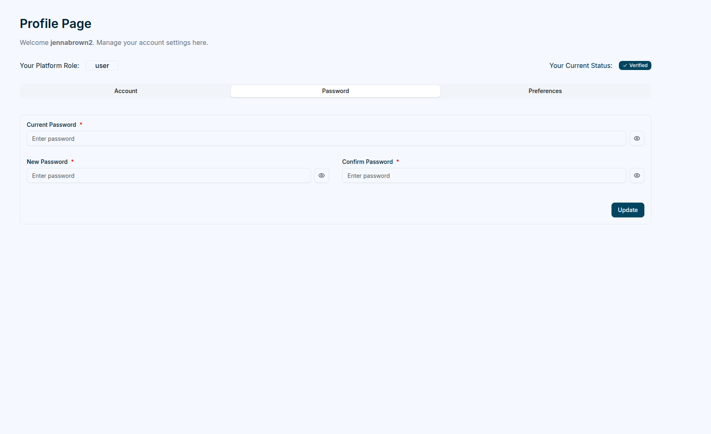Click the New Password field label
Screen dimensions: 711x434
[x=46, y=161]
